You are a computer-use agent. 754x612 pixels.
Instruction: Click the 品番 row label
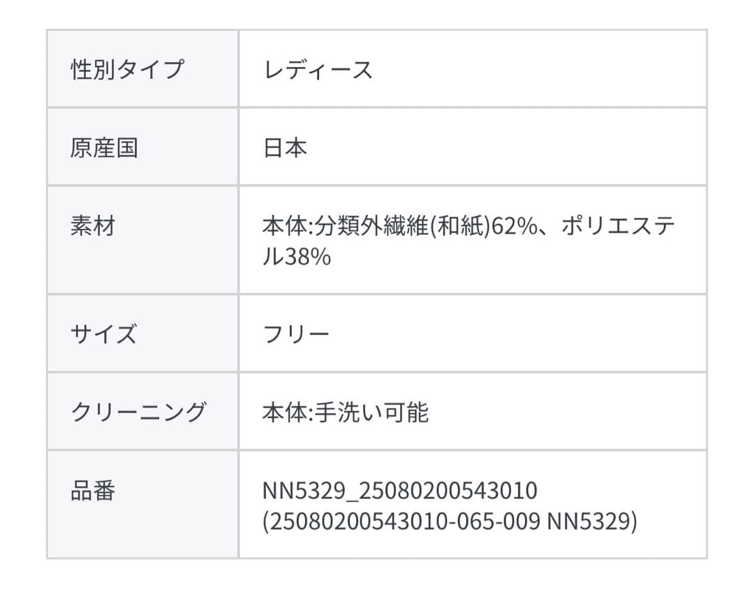pyautogui.click(x=93, y=491)
